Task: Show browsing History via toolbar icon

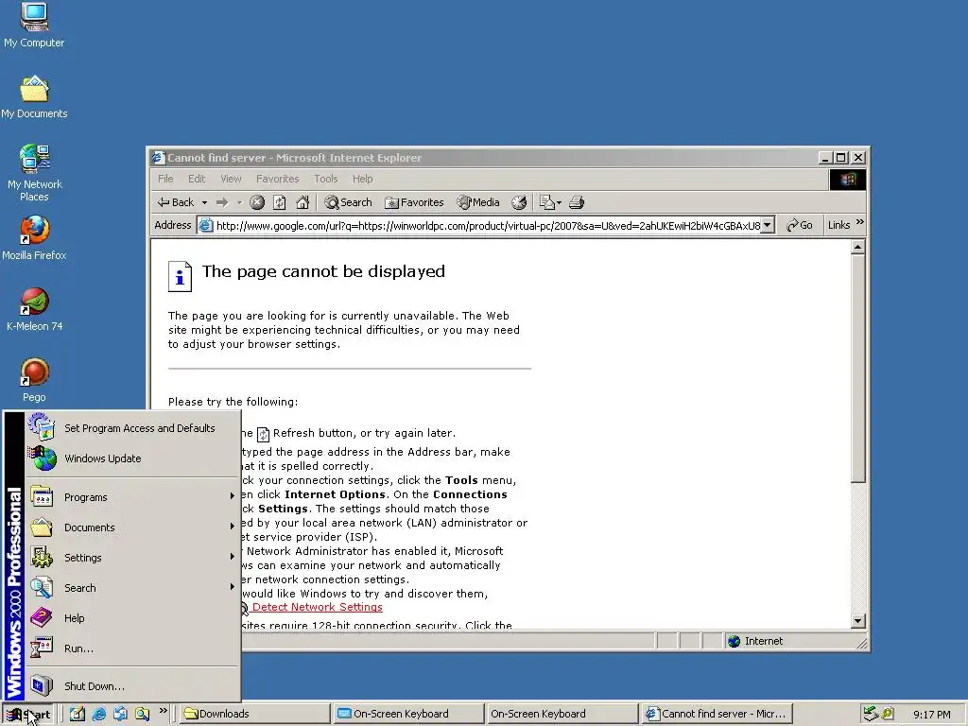Action: point(519,202)
